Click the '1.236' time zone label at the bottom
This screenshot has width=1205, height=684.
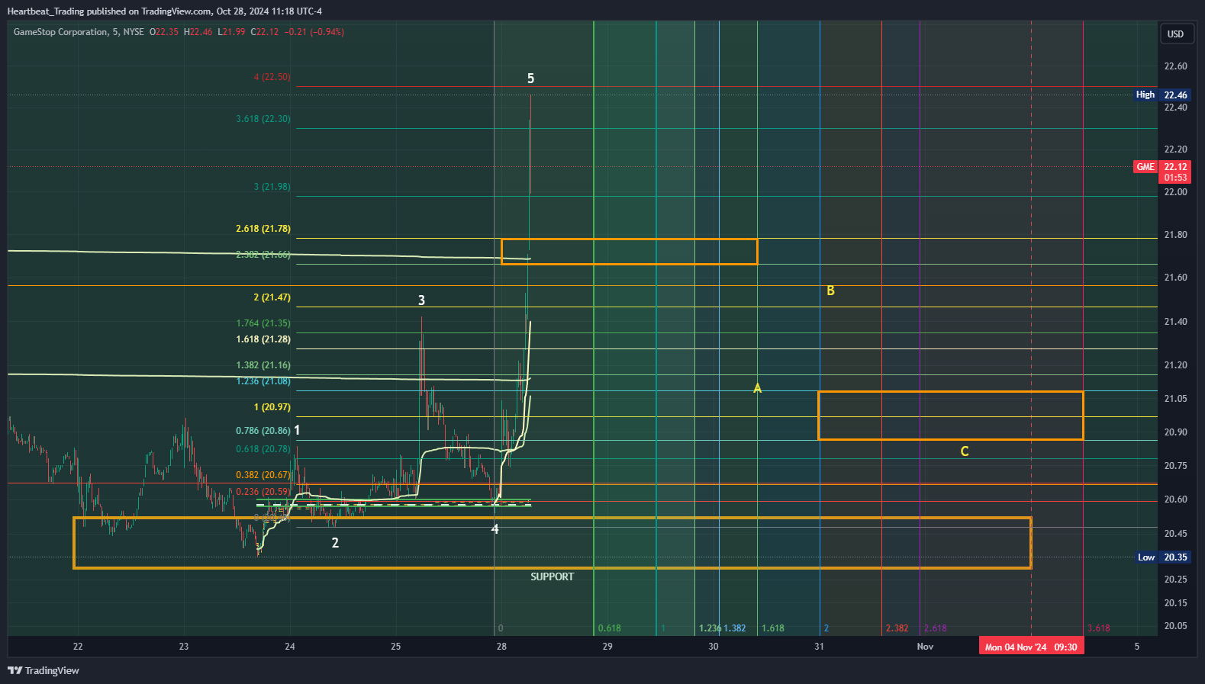coord(710,628)
